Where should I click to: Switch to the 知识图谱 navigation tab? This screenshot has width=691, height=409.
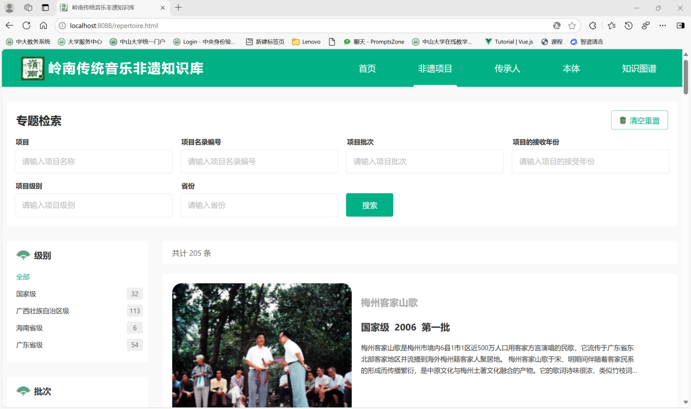tap(639, 69)
